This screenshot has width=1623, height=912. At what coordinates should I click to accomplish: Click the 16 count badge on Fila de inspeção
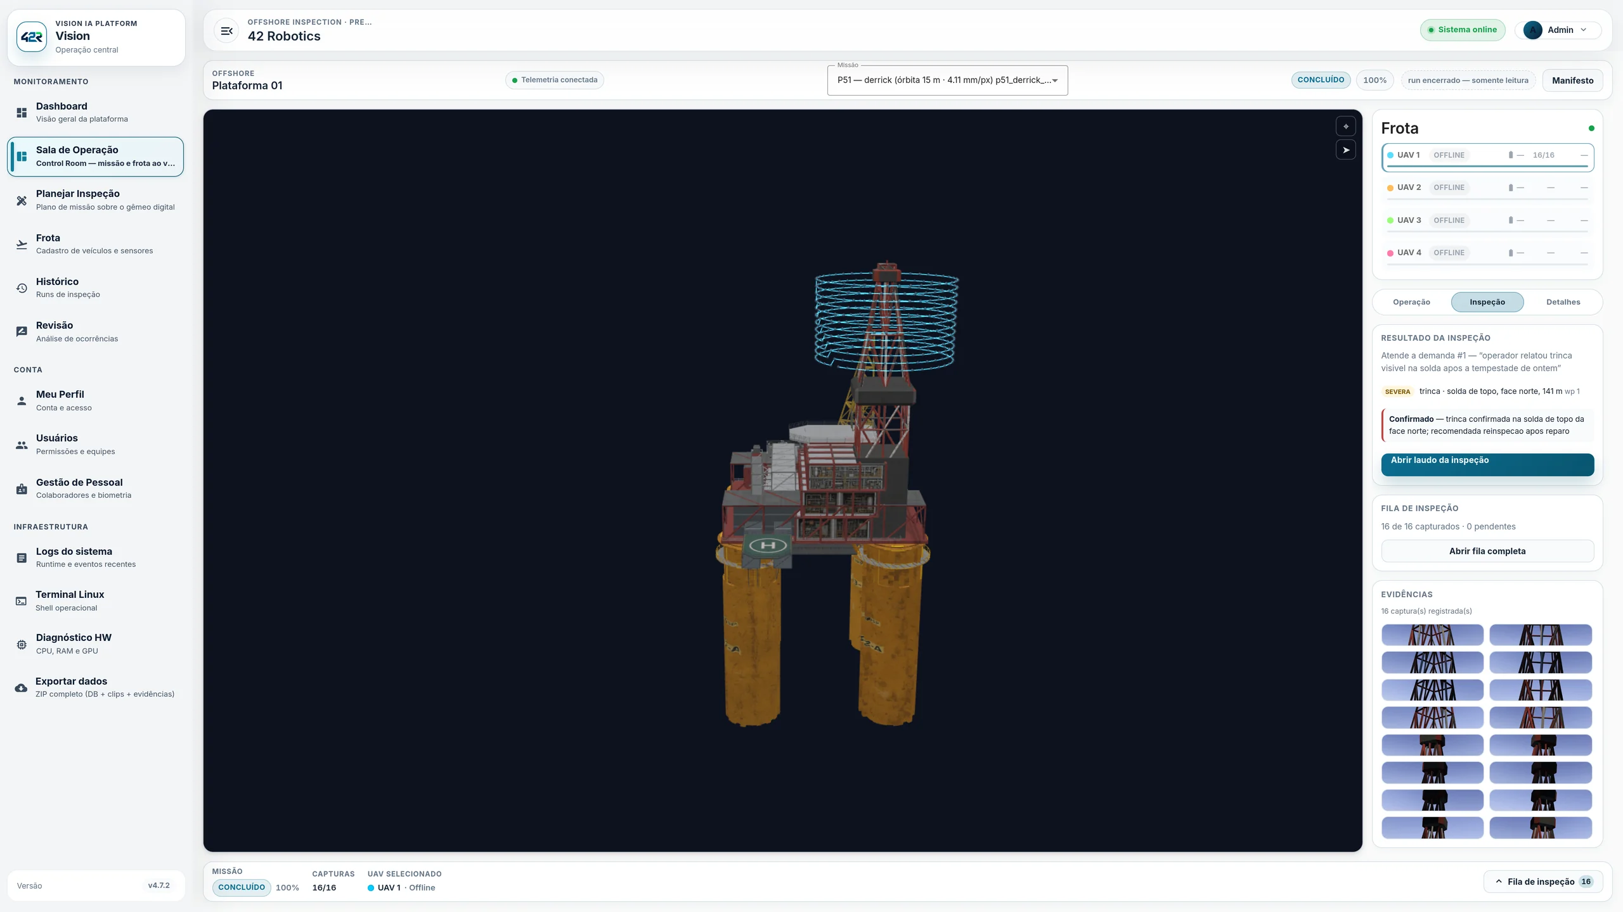click(x=1586, y=882)
